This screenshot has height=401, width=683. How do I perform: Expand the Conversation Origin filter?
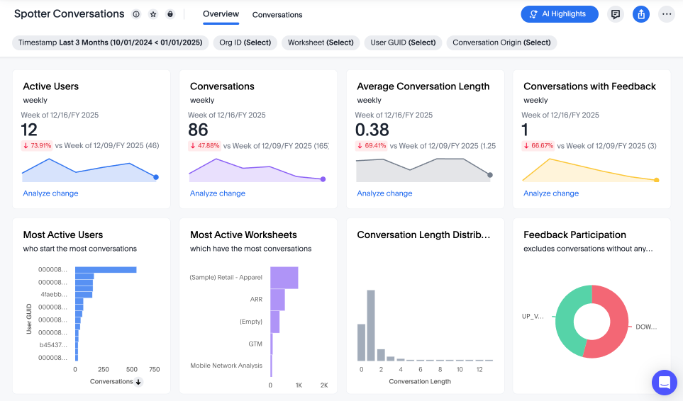[x=501, y=43]
